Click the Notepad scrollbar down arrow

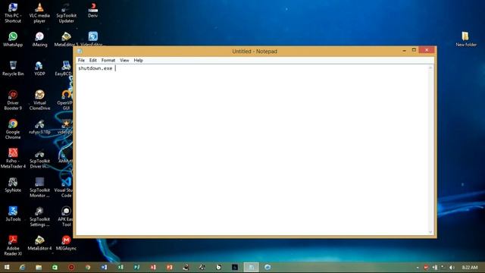430,232
